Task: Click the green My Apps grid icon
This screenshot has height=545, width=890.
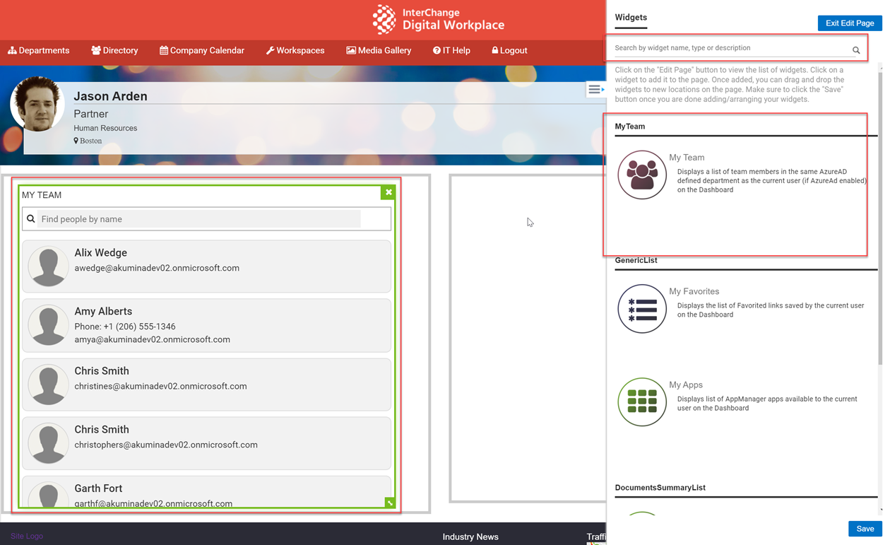Action: [641, 402]
